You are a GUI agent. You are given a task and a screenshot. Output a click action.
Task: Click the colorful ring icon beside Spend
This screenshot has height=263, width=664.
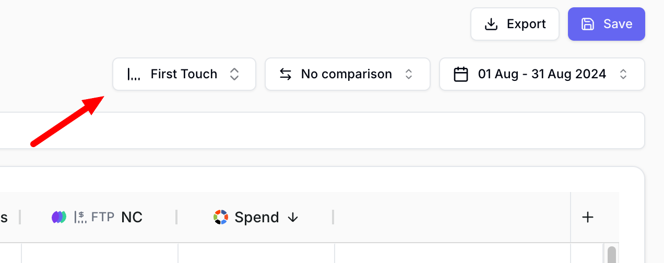pyautogui.click(x=221, y=217)
